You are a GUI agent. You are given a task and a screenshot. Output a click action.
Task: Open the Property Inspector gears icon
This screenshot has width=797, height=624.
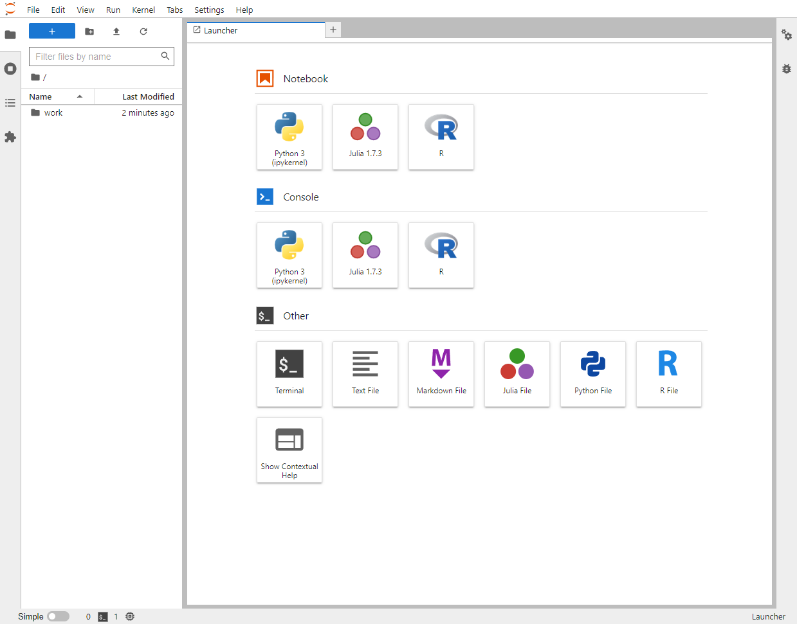coord(786,35)
